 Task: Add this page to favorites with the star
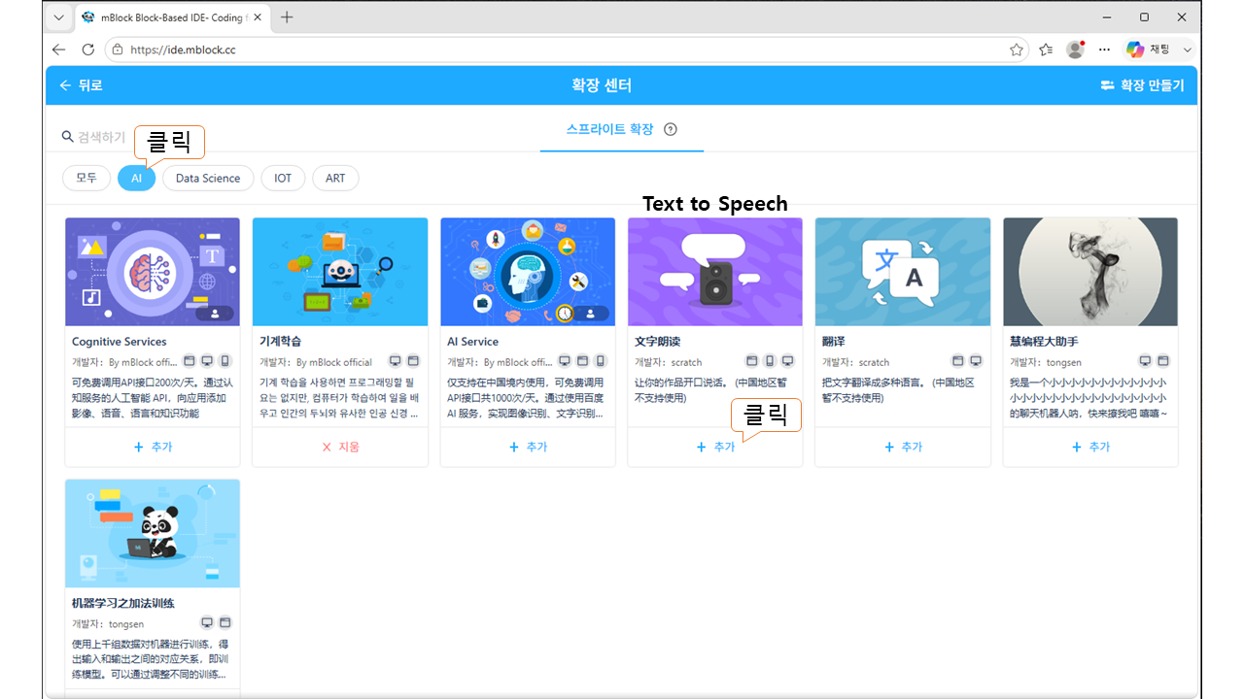1017,50
